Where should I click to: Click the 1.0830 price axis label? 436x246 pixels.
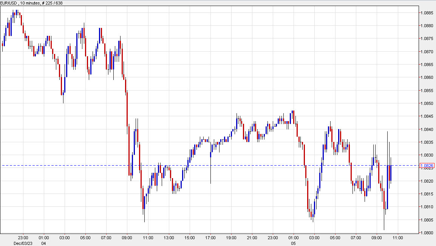(427, 155)
